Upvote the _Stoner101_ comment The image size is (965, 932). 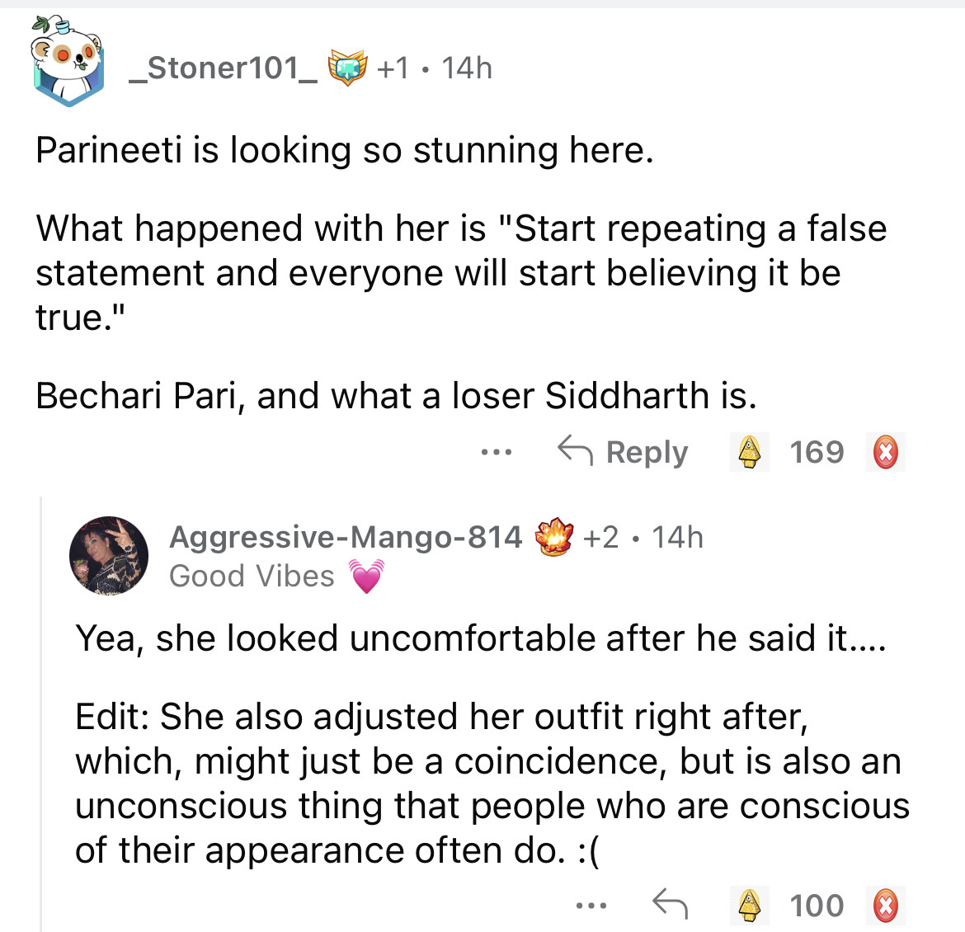click(x=749, y=452)
